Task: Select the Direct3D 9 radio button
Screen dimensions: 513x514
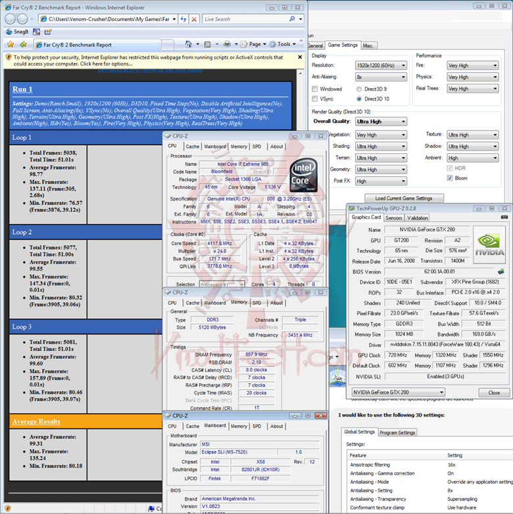Action: [359, 89]
